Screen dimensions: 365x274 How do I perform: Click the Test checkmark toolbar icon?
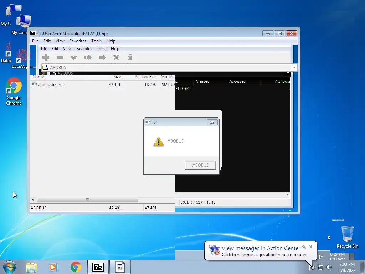74,57
